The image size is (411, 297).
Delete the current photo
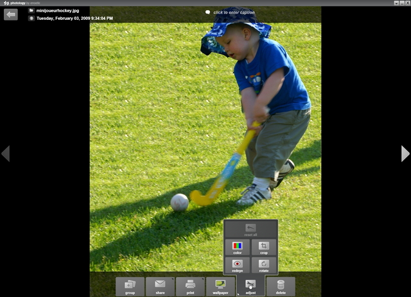(x=280, y=286)
